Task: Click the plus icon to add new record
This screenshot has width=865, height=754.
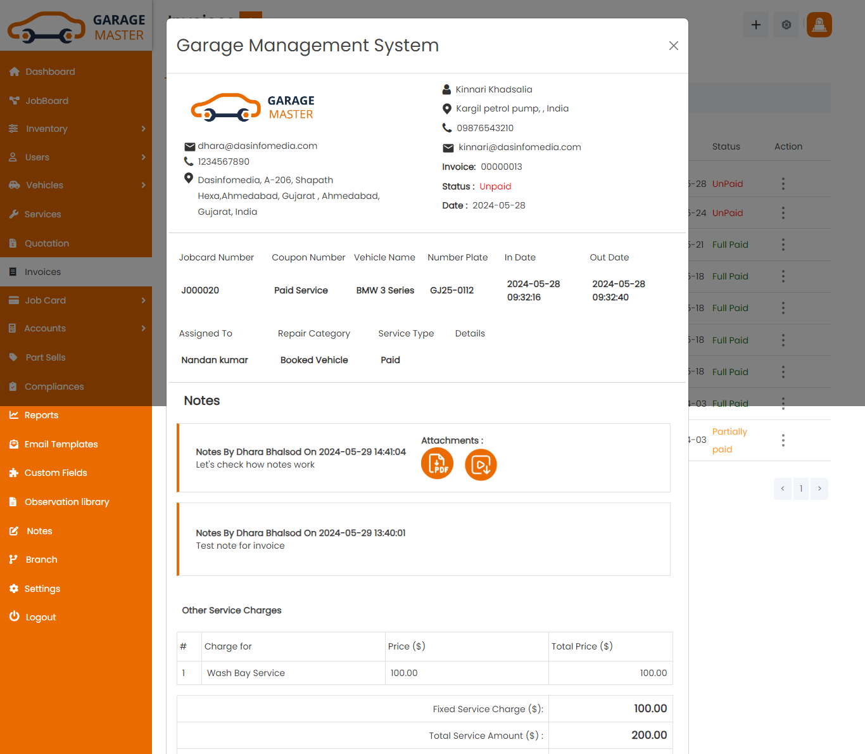Action: point(756,25)
